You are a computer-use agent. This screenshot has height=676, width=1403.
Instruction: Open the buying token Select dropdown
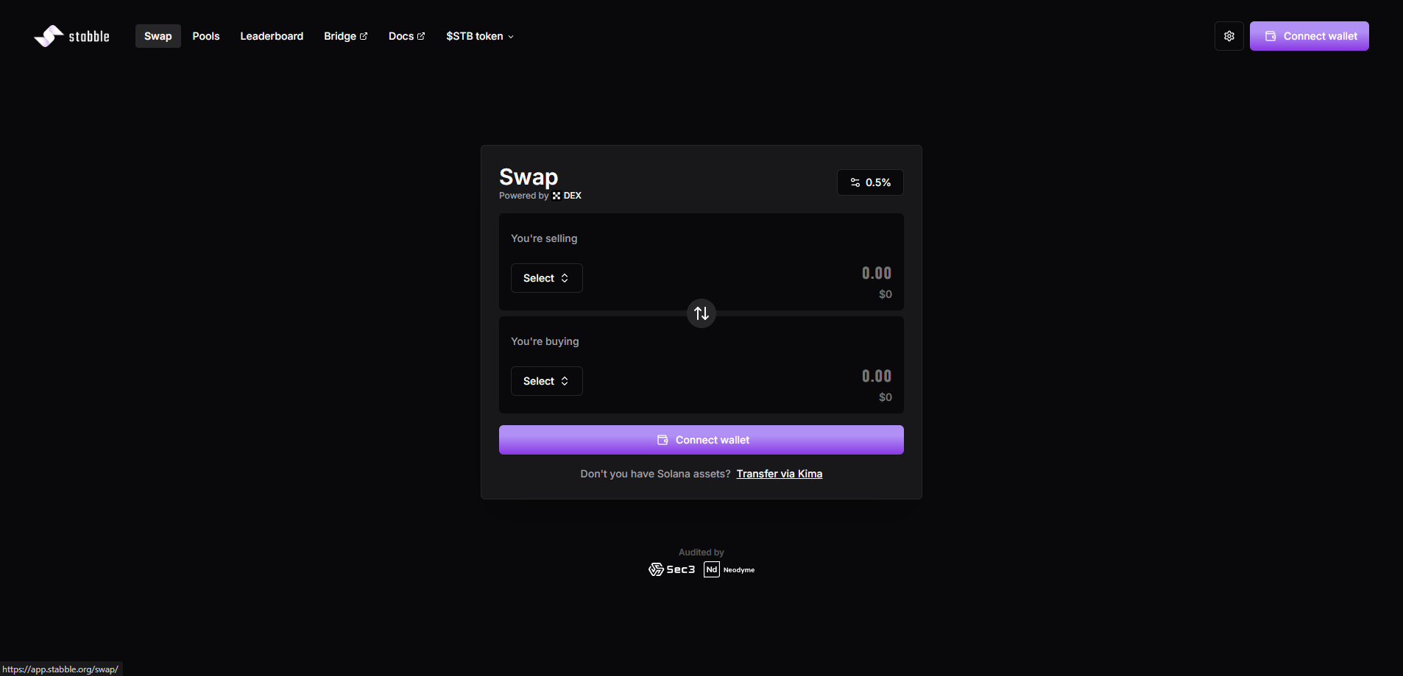pos(546,381)
